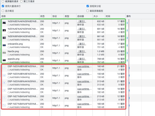Screen dimensions: 155x116
Task: Select the apps3x.png preview icon
Action: point(4,60)
